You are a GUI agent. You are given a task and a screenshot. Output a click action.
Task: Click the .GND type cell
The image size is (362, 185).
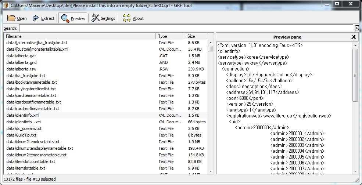pos(163,62)
